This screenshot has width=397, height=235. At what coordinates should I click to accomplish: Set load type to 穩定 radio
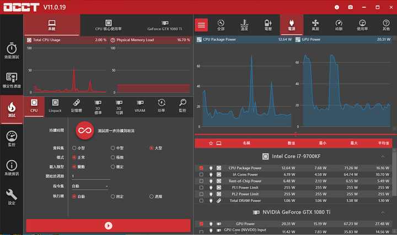(113, 167)
